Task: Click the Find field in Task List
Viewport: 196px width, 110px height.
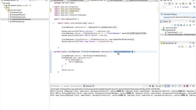Action: click(167, 7)
